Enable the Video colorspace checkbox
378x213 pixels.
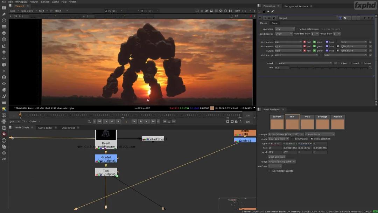298,29
